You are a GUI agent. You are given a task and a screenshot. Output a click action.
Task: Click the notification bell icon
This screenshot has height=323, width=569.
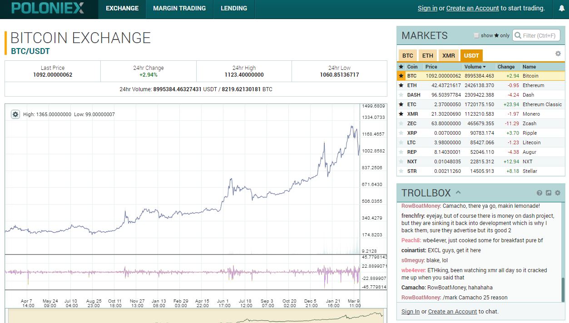point(561,8)
